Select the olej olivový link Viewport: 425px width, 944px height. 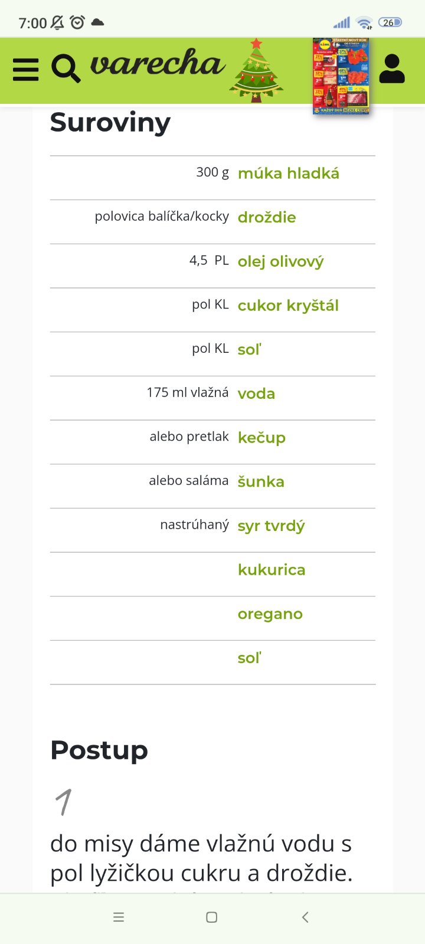pyautogui.click(x=280, y=261)
